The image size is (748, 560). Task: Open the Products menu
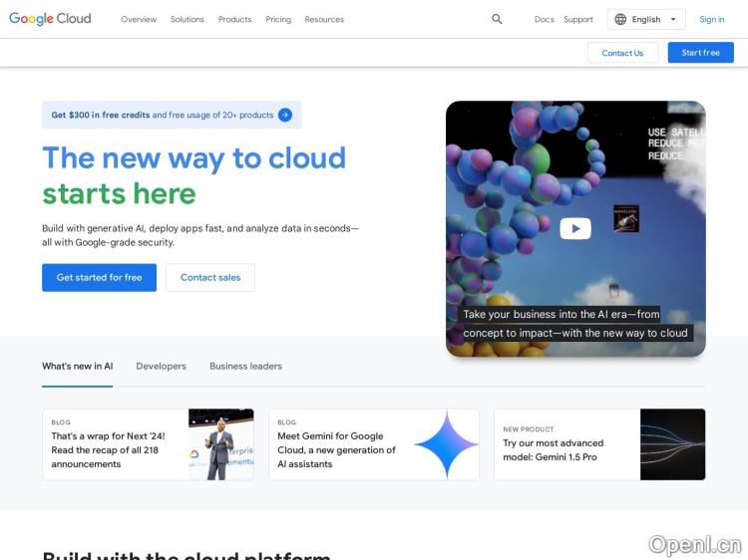coord(234,19)
